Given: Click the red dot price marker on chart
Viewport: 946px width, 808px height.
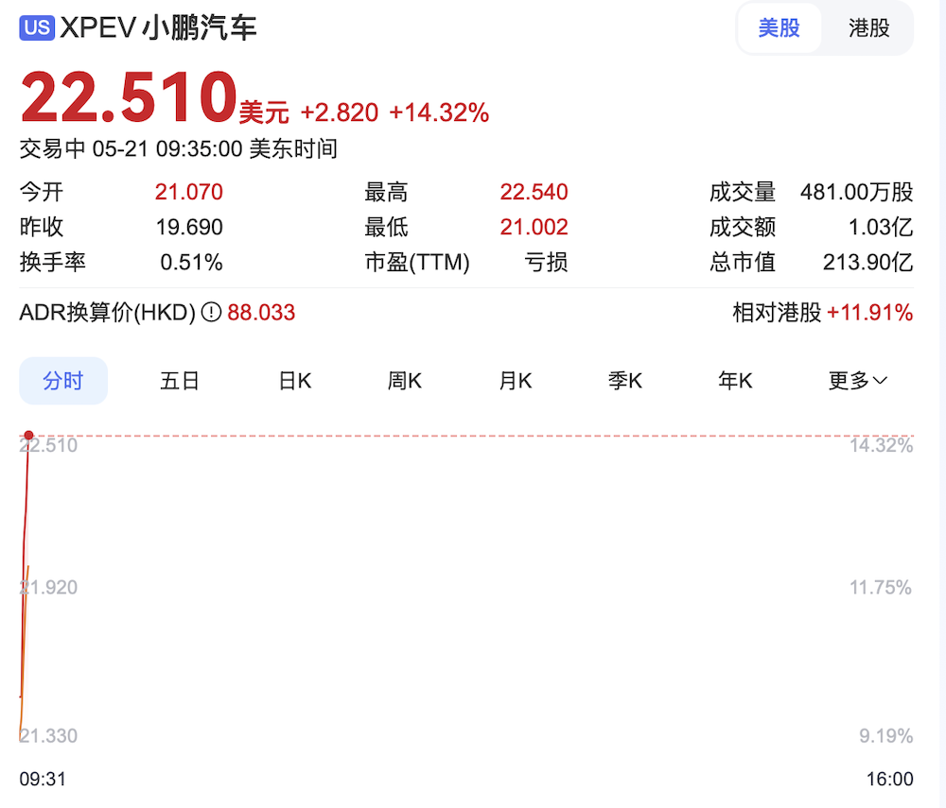Looking at the screenshot, I should coord(29,434).
